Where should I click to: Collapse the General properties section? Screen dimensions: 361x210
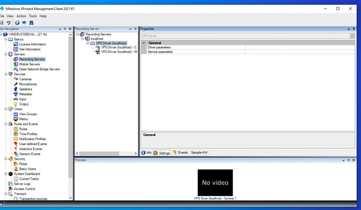(x=143, y=43)
